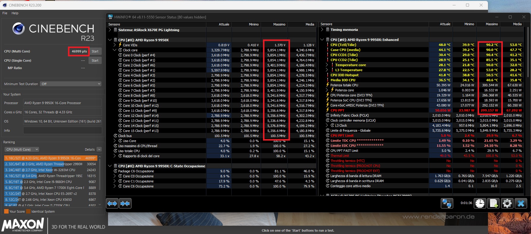Screen dimensions: 531x234
Task: Click the icon beside Uso totale CPU
Action: pos(115,151)
